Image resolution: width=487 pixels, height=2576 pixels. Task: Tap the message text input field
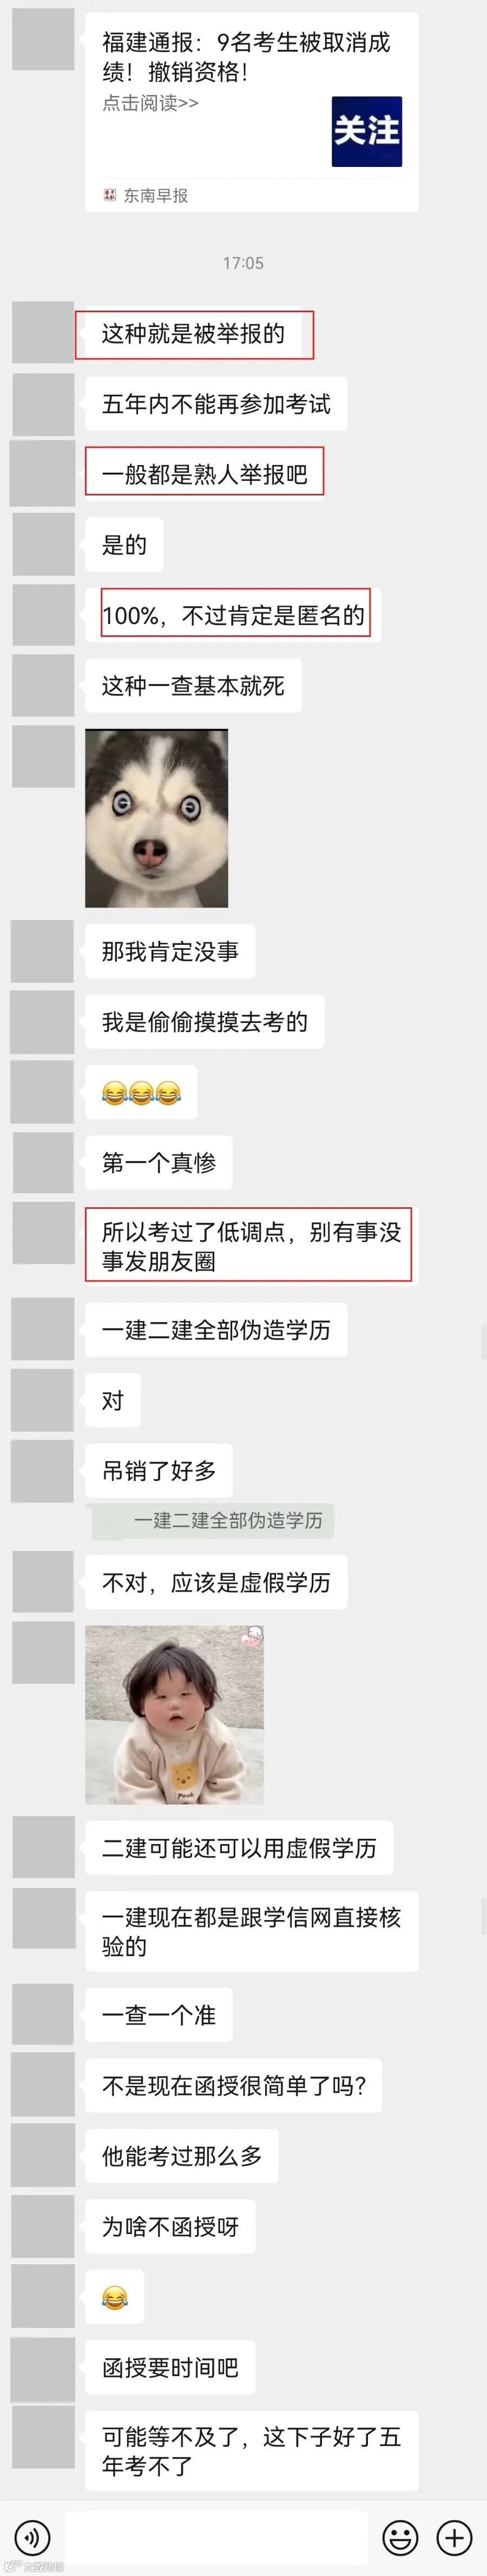point(216,2537)
